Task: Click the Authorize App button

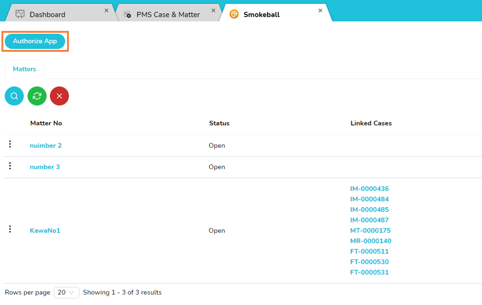Action: click(35, 41)
